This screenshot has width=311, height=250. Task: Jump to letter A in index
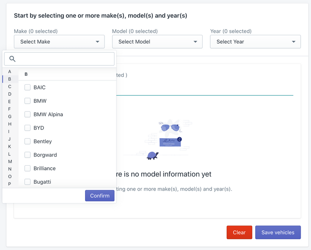(x=10, y=71)
